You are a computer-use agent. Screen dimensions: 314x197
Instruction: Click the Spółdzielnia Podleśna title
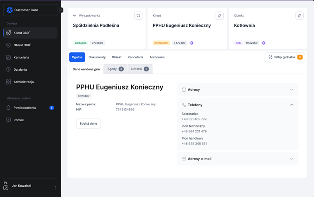[x=96, y=25]
